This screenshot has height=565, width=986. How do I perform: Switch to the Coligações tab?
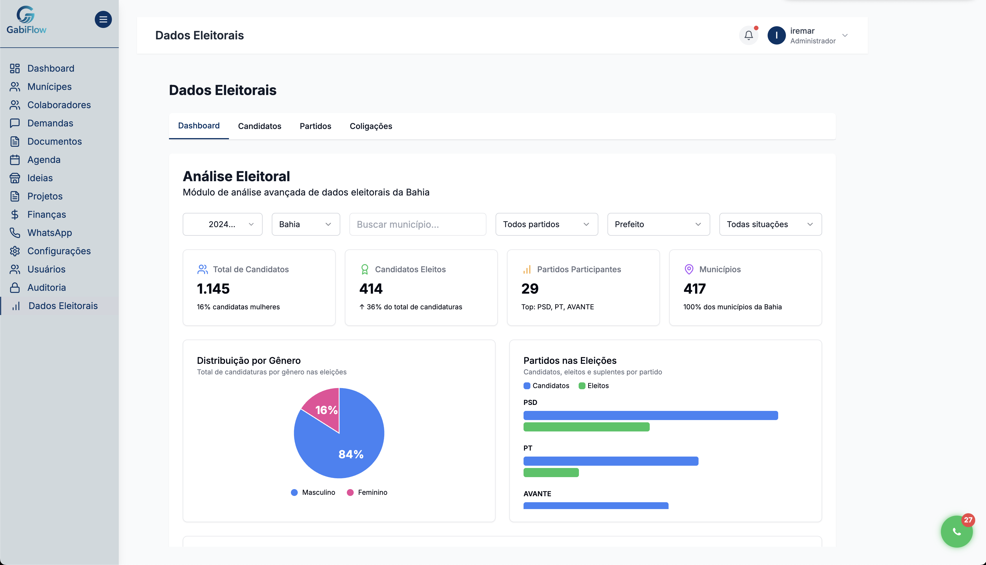pyautogui.click(x=370, y=126)
